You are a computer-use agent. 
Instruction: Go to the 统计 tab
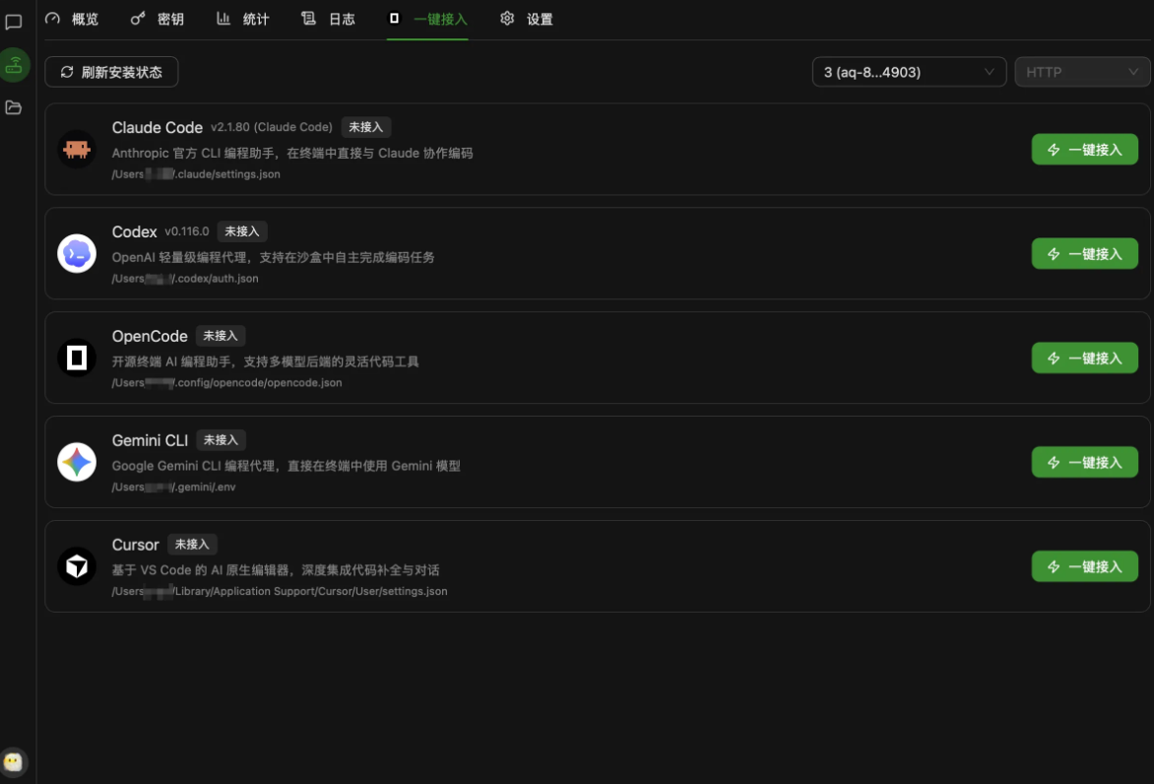[x=243, y=19]
